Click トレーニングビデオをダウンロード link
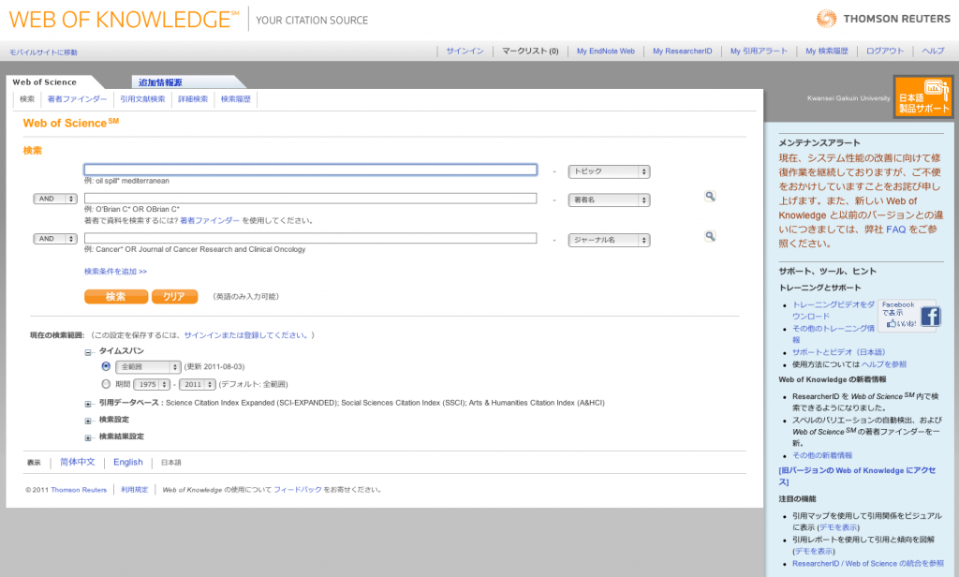The width and height of the screenshot is (959, 577). 834,310
